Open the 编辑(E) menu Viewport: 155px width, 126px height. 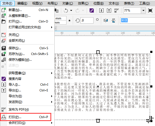pos(22,3)
